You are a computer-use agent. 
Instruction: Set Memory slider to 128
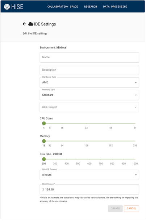(86, 141)
